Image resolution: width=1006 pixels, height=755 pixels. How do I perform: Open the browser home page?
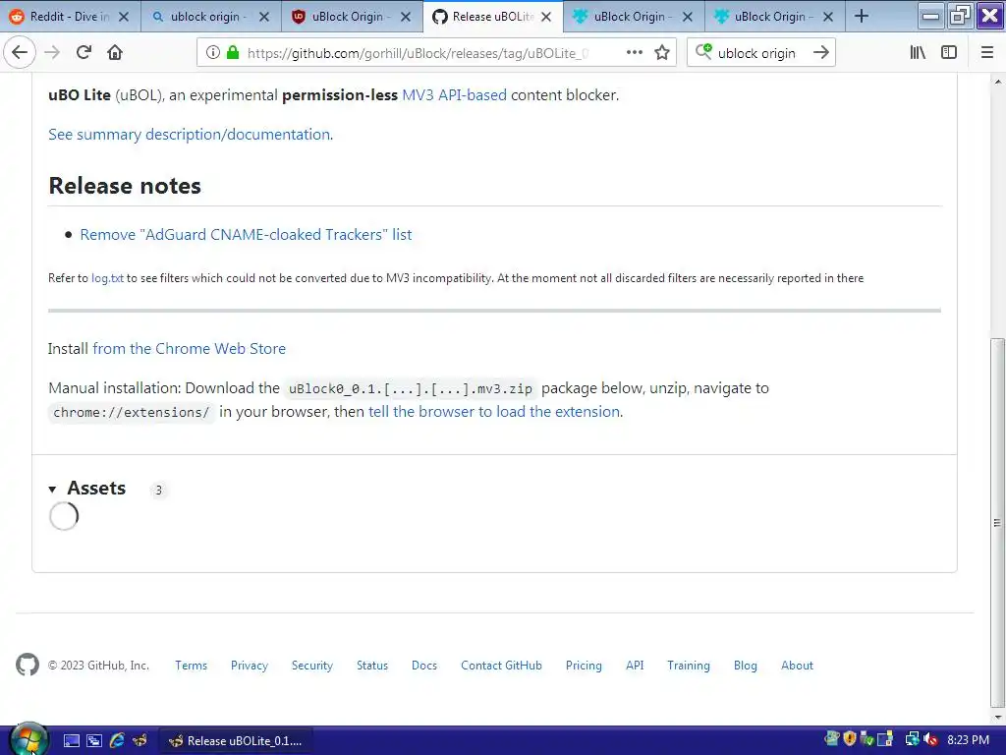tap(115, 52)
